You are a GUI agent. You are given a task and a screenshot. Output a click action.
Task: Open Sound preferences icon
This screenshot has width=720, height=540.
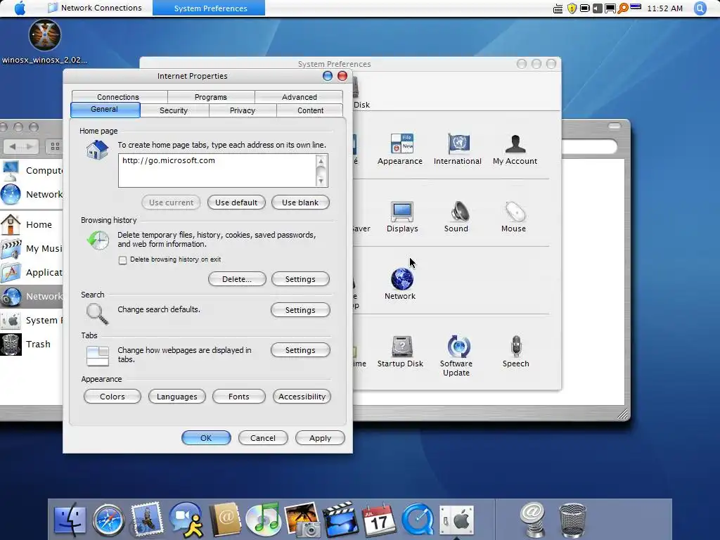[456, 217]
